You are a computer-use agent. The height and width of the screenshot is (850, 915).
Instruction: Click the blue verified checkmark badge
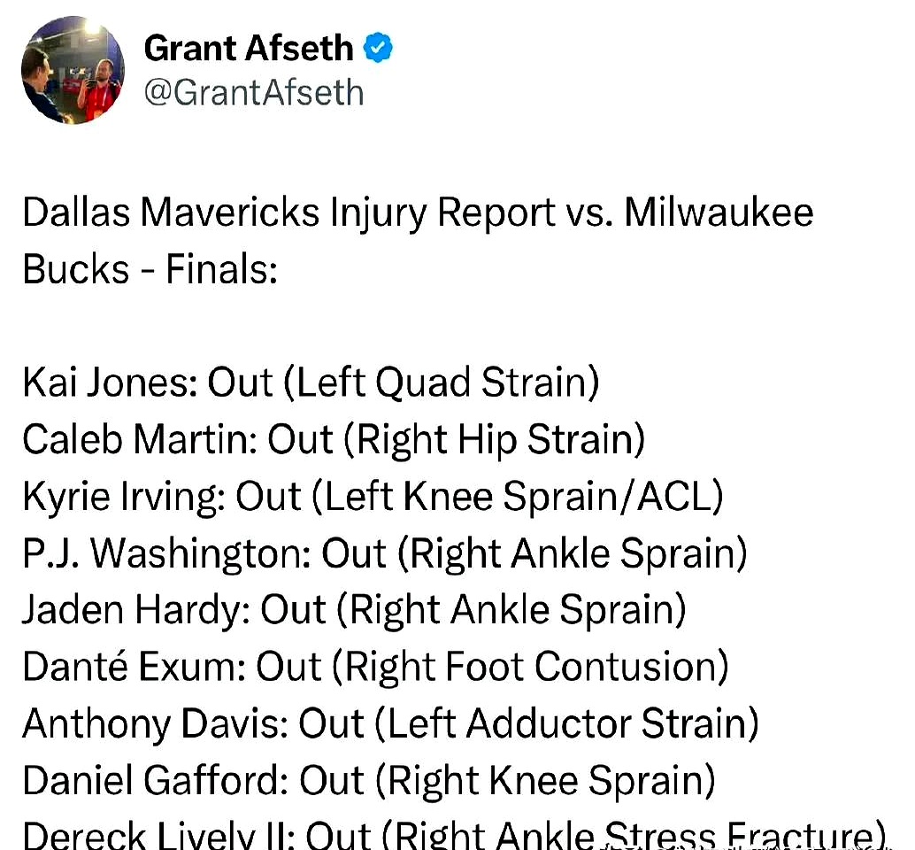(x=379, y=49)
